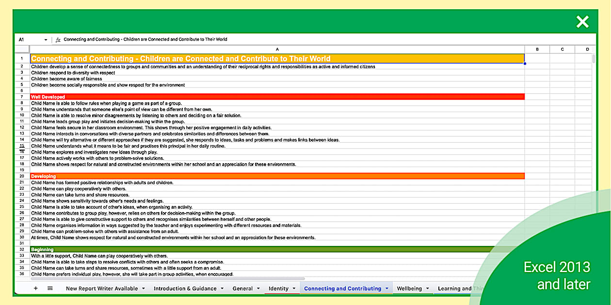Click the horizontal scrollbar above sheet tabs
The height and width of the screenshot is (305, 611).
point(167,279)
